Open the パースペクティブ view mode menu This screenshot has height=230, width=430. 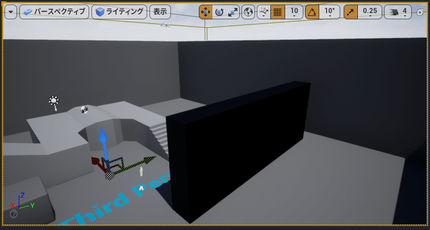55,12
